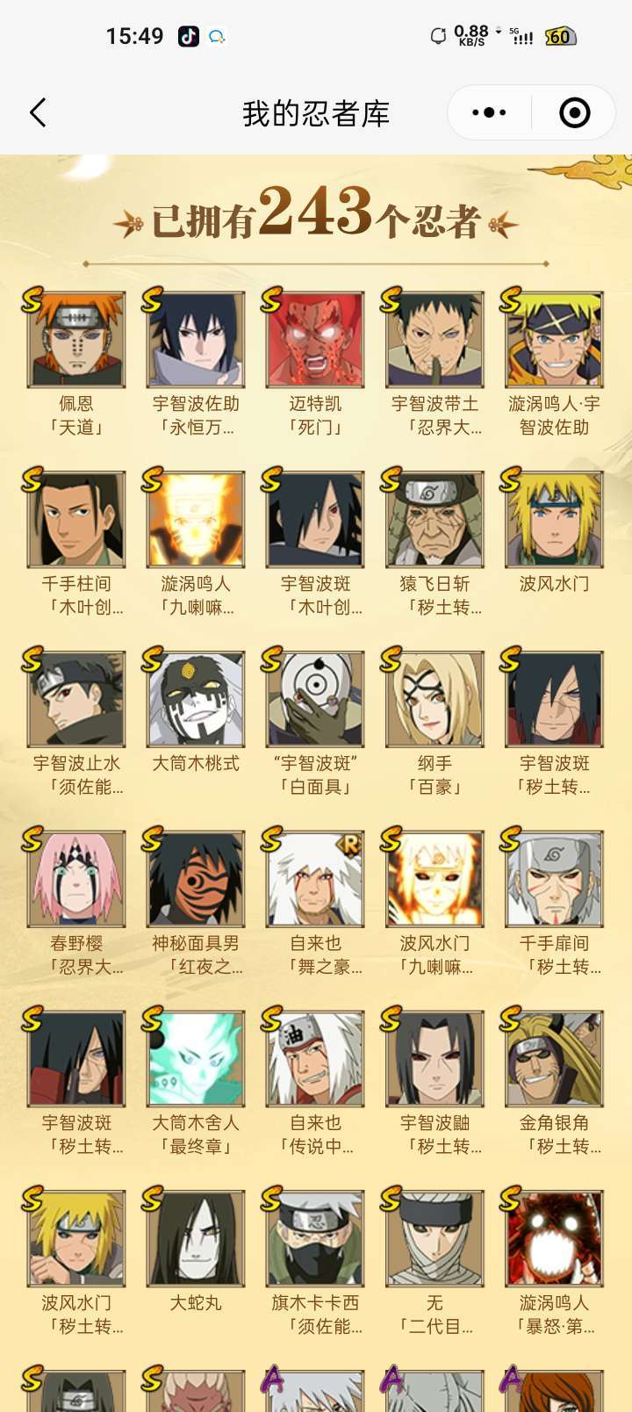
Task: Tap the back arrow in header
Action: click(38, 113)
